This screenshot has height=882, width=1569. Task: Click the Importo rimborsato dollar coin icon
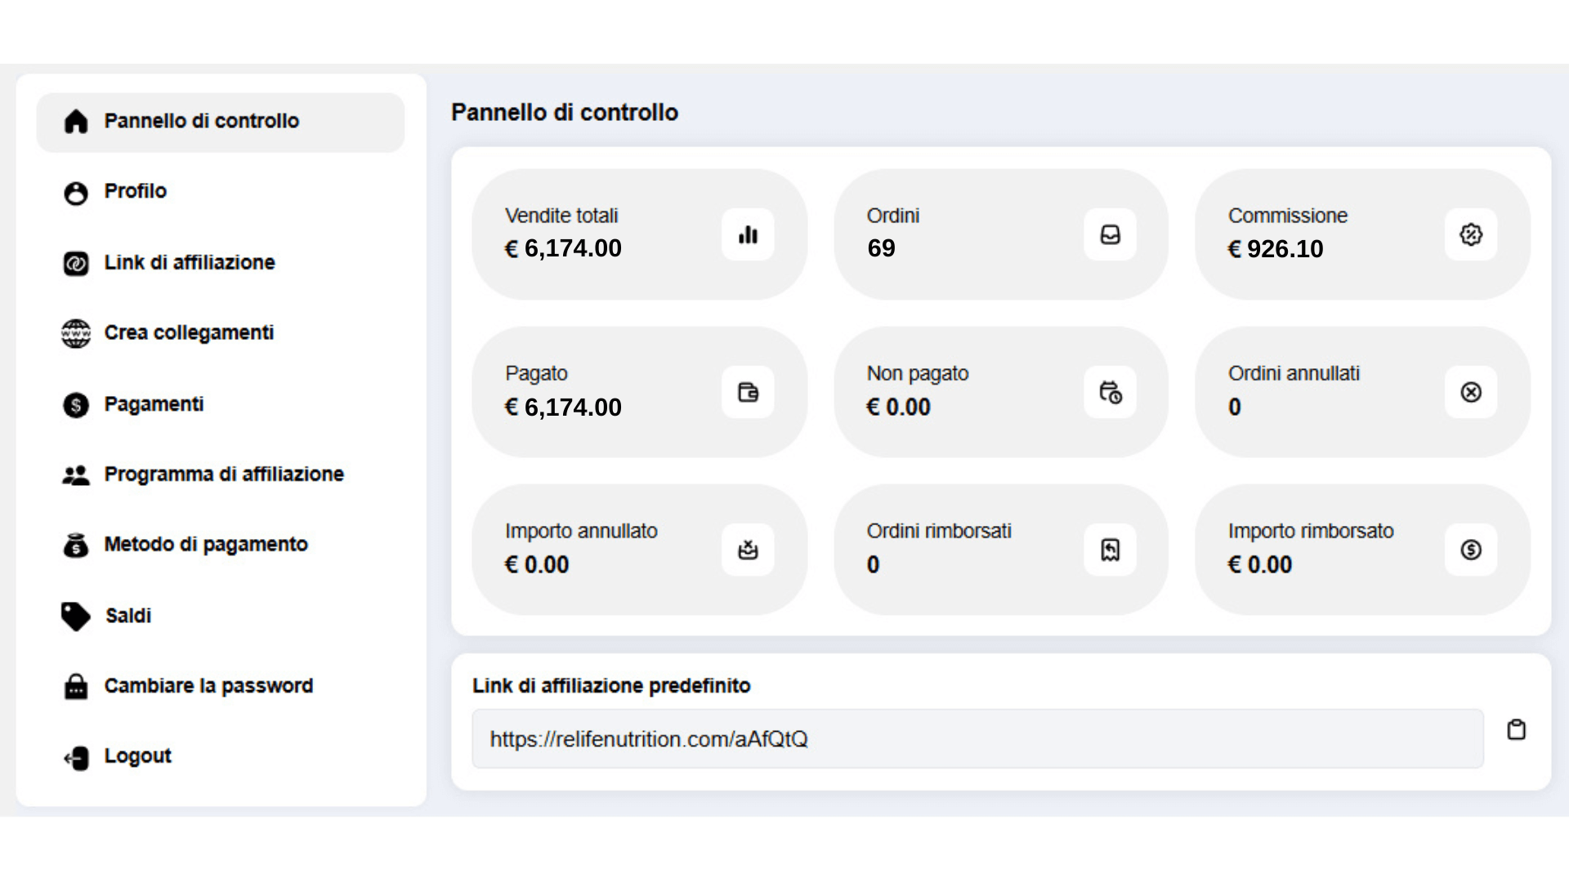pos(1471,550)
